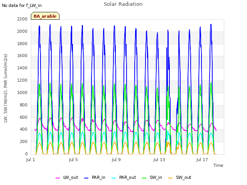Image resolution: width=247 pixels, height=185 pixels.
Task: Click the 1400 y-axis tick label
Action: pos(22,68)
